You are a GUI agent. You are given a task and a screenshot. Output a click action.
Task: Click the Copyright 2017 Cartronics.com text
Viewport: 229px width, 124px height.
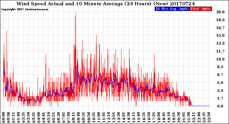click(x=25, y=9)
